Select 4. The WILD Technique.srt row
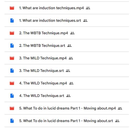 67,96
